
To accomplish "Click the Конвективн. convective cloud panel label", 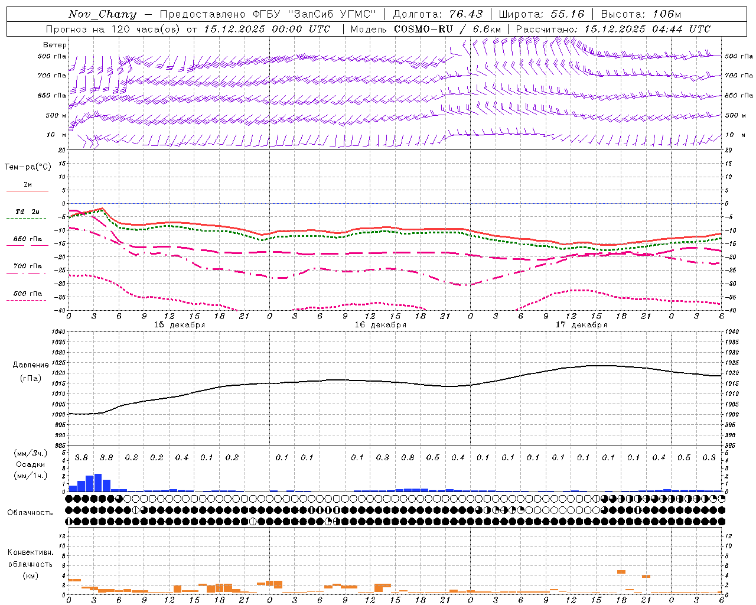I will coord(30,552).
